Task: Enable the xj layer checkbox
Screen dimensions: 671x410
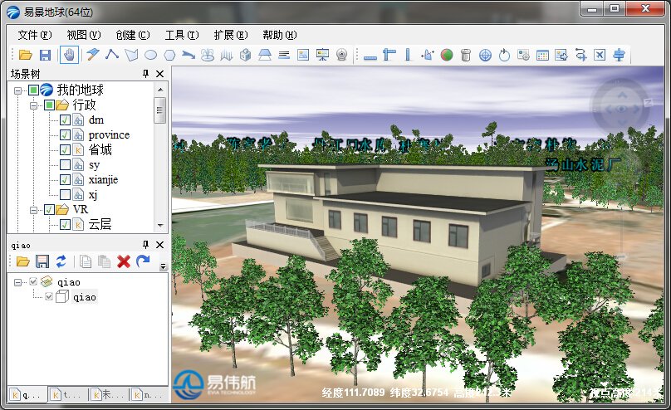Action: [65, 194]
